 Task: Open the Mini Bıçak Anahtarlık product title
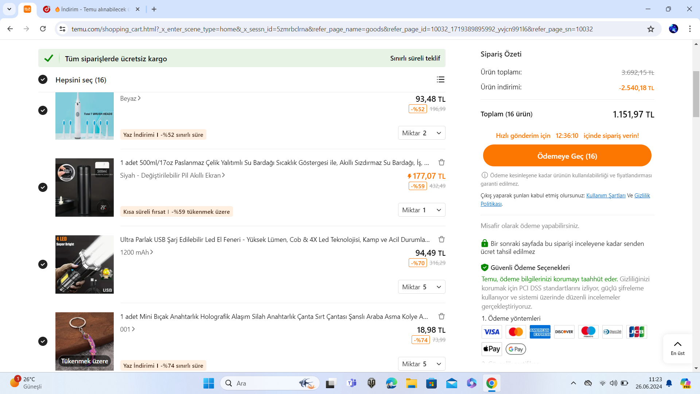(274, 317)
